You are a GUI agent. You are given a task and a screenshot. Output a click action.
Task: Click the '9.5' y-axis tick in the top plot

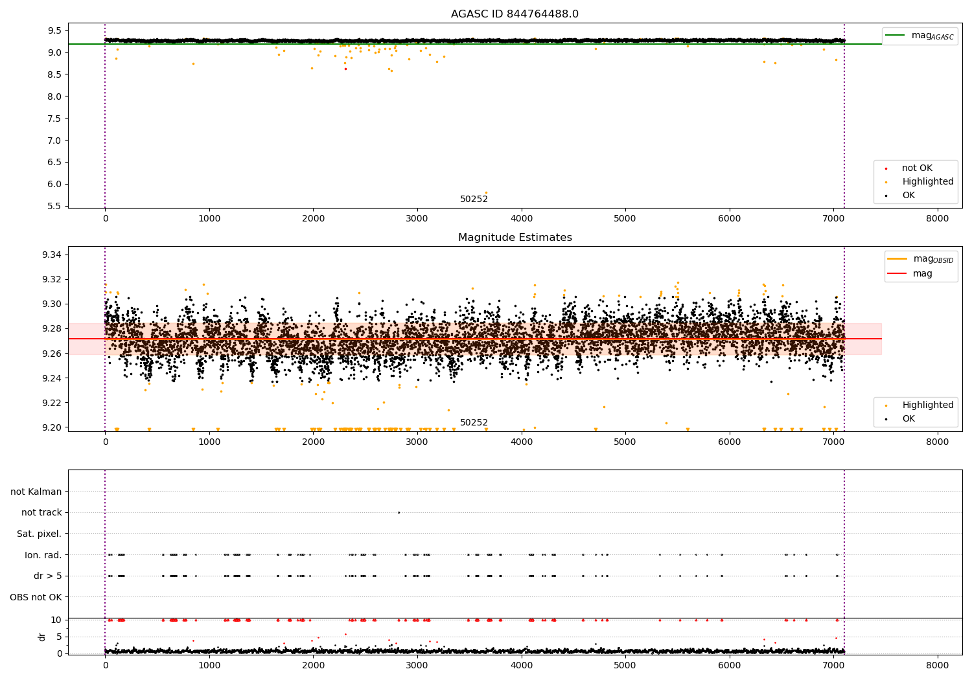(54, 30)
